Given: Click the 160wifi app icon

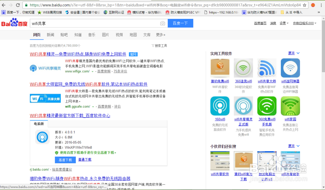Looking at the screenshot, I should pyautogui.click(x=220, y=106).
